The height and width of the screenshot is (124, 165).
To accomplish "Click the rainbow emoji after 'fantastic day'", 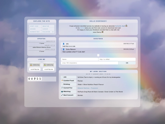I will [127, 26].
